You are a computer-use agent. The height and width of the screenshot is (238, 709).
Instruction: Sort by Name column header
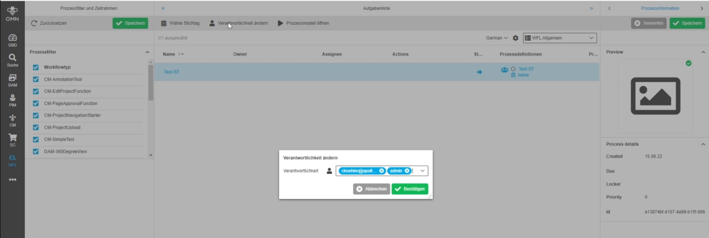click(169, 54)
